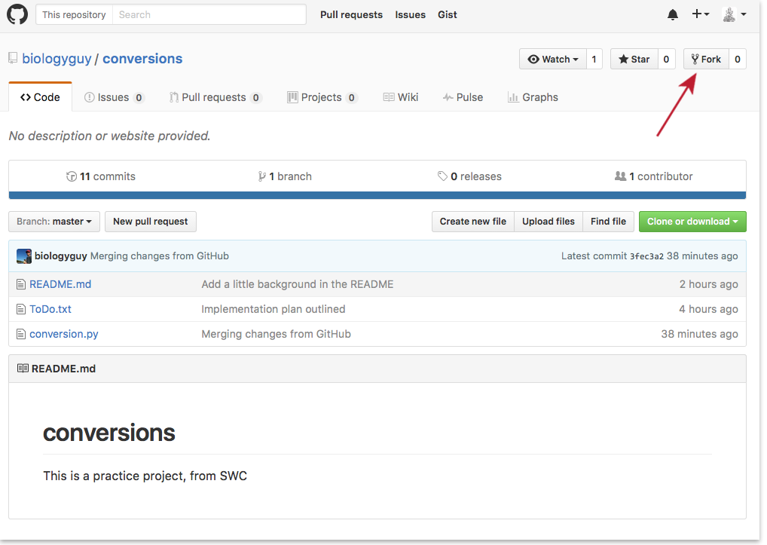This screenshot has height=545, width=767.
Task: Click Pull requests in the top navigation
Action: coord(351,14)
